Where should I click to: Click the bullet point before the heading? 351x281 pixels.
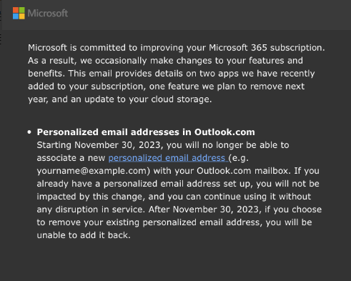(29, 132)
